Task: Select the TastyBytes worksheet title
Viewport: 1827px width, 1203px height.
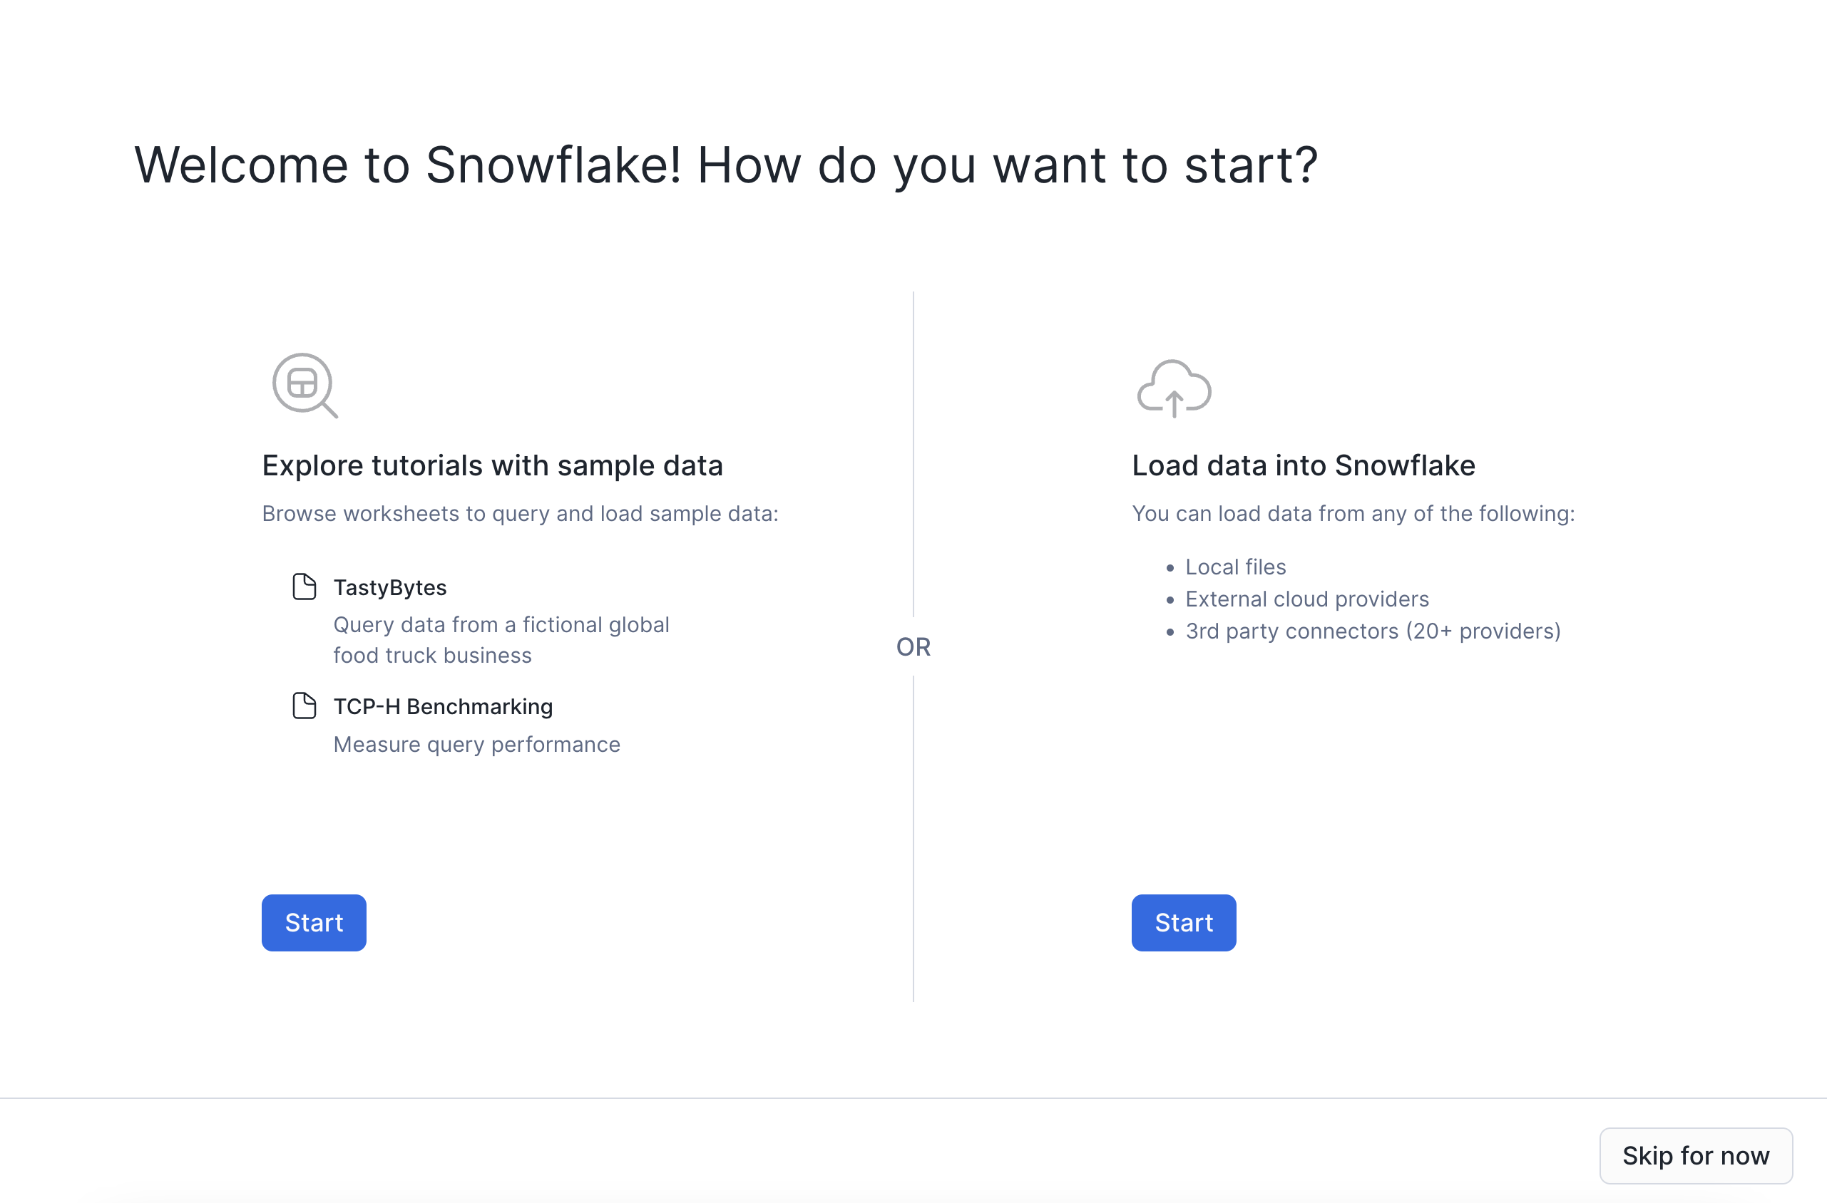Action: (390, 588)
